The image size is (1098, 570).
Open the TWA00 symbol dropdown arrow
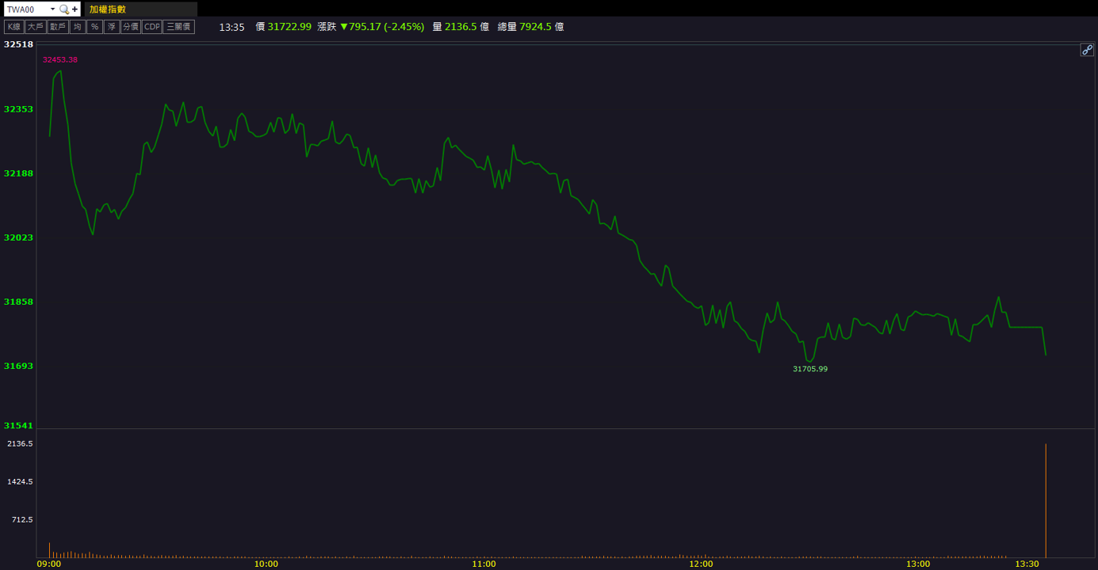point(52,9)
